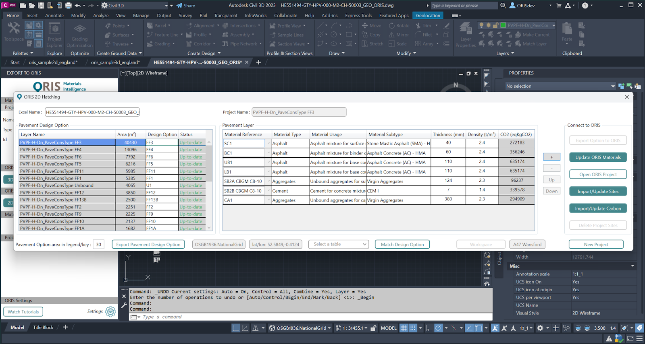The image size is (645, 344).
Task: Switch to the oris_sample2d_england drawing tab
Action: [x=53, y=62]
